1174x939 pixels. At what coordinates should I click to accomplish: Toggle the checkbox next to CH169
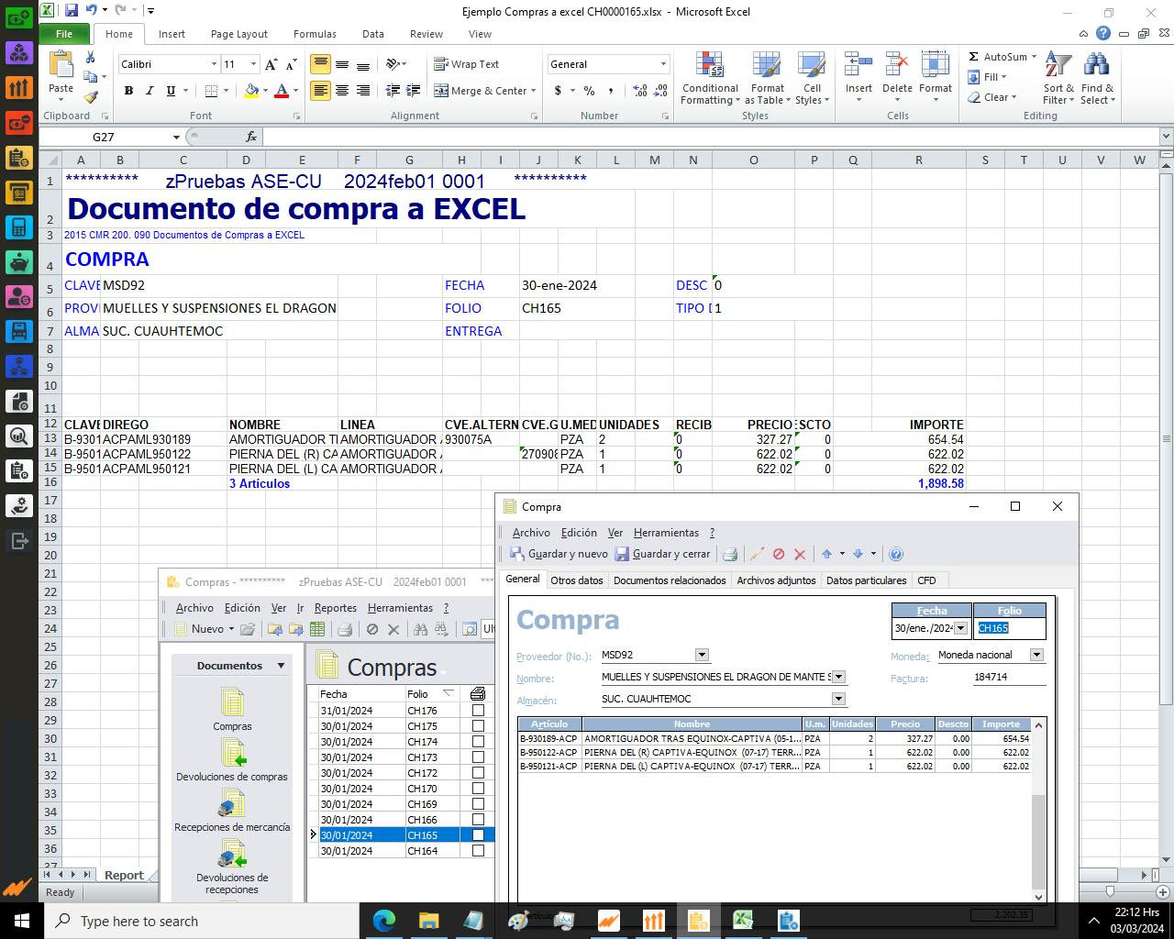coord(478,804)
